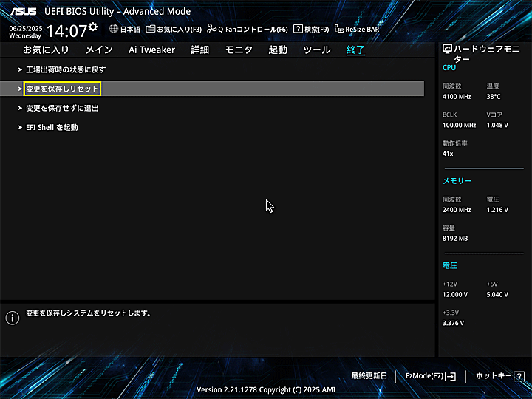Click CPU temperature 38°C
This screenshot has height=399, width=532.
494,97
